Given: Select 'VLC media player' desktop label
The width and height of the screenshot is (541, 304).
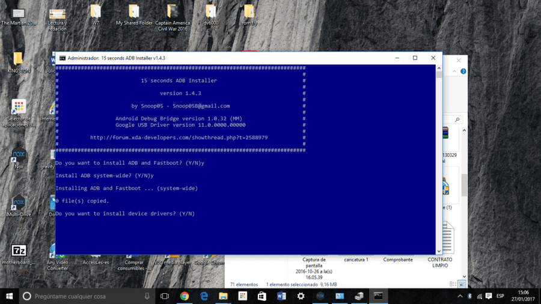Looking at the screenshot, I should coord(173,263).
